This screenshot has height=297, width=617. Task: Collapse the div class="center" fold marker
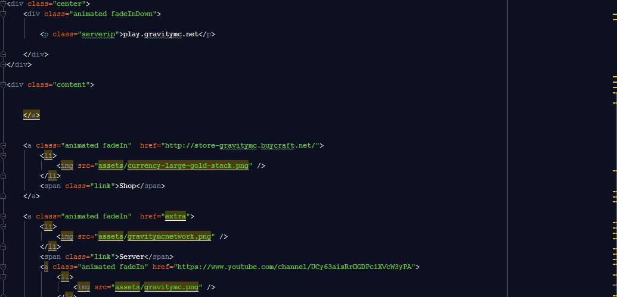tap(3, 4)
